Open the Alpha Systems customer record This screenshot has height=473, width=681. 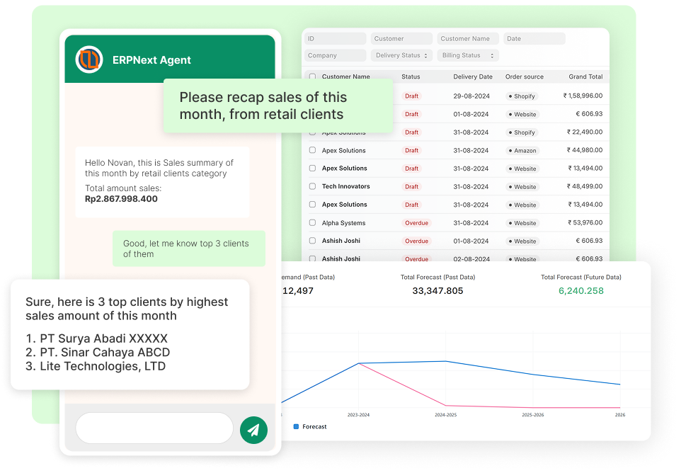coord(343,223)
